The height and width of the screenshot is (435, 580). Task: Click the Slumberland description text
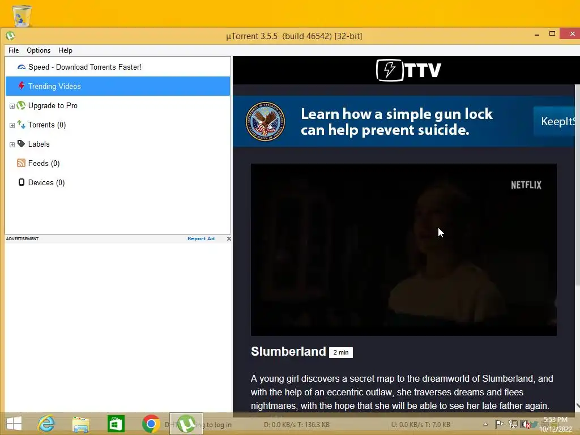coord(402,392)
